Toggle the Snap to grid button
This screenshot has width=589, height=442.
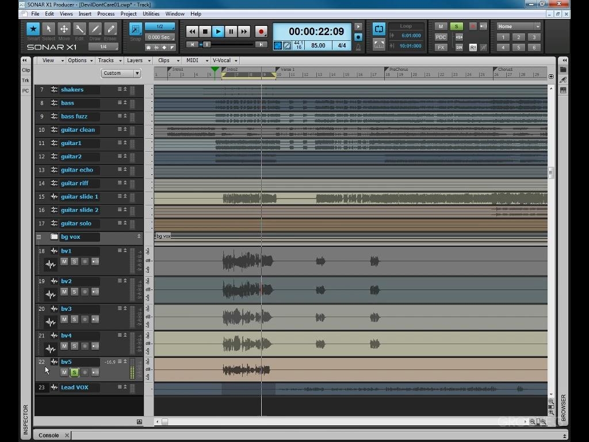(x=135, y=29)
